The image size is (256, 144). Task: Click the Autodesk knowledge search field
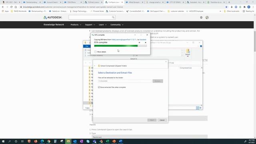tap(90, 17)
